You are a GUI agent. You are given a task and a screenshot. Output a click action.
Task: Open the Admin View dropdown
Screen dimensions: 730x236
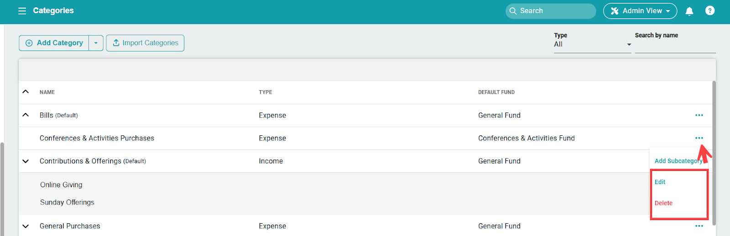tap(640, 11)
